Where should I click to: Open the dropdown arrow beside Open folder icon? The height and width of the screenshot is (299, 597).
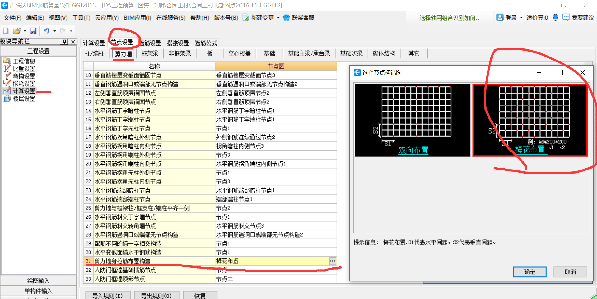[25, 31]
